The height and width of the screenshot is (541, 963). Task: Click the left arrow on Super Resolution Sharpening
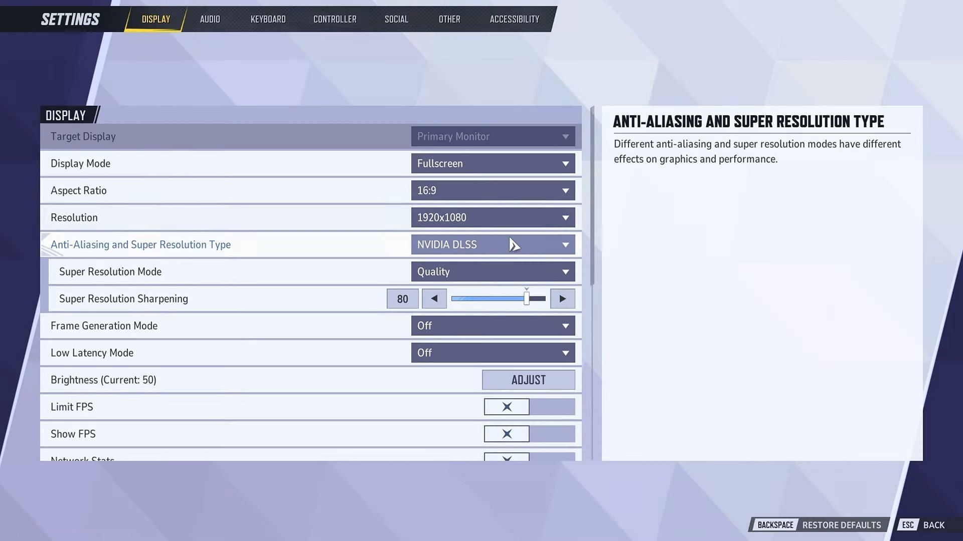[434, 299]
